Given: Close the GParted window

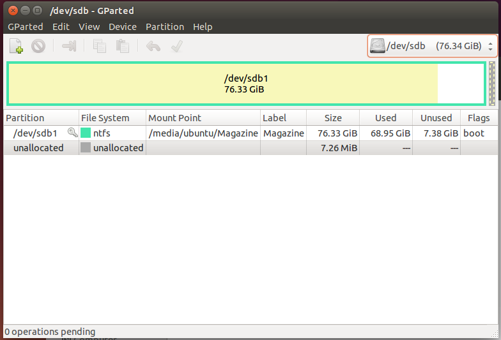Looking at the screenshot, I should [x=13, y=10].
